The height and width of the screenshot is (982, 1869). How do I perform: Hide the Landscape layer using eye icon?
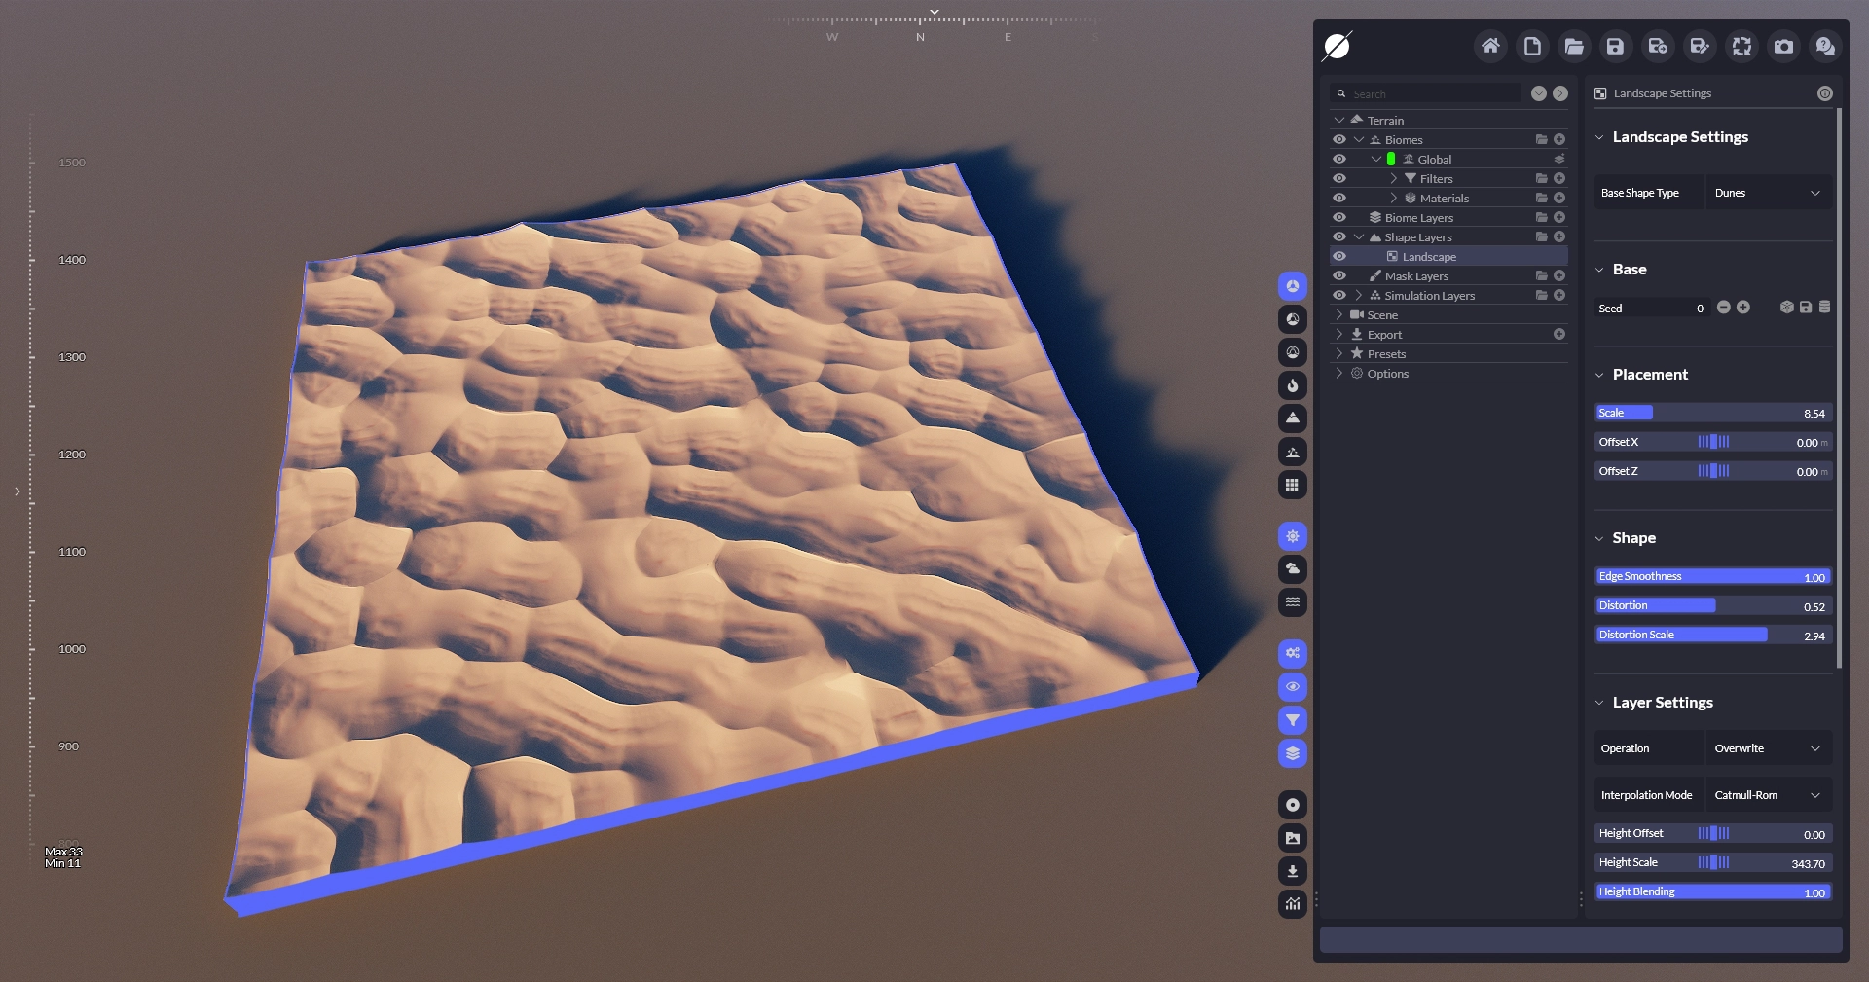[x=1339, y=256]
